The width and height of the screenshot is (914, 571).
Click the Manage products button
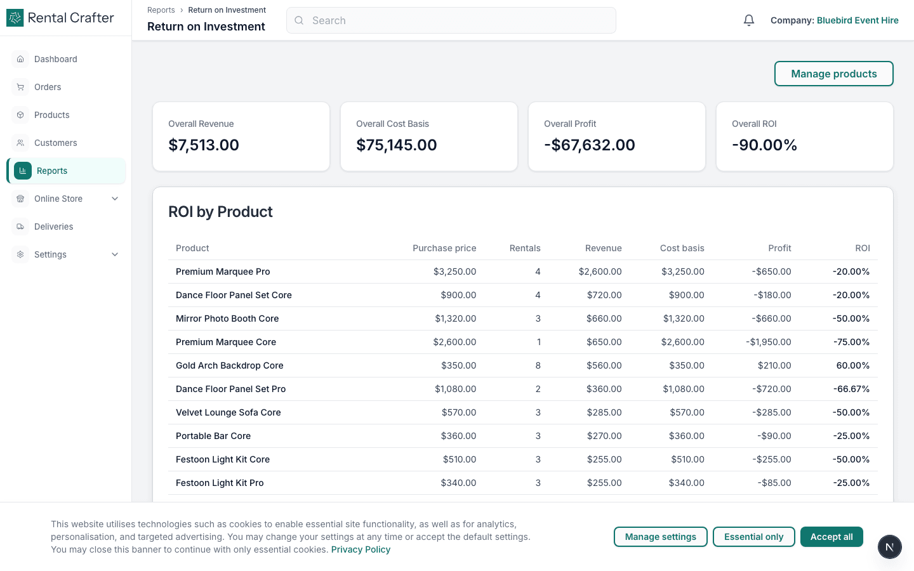coord(833,74)
